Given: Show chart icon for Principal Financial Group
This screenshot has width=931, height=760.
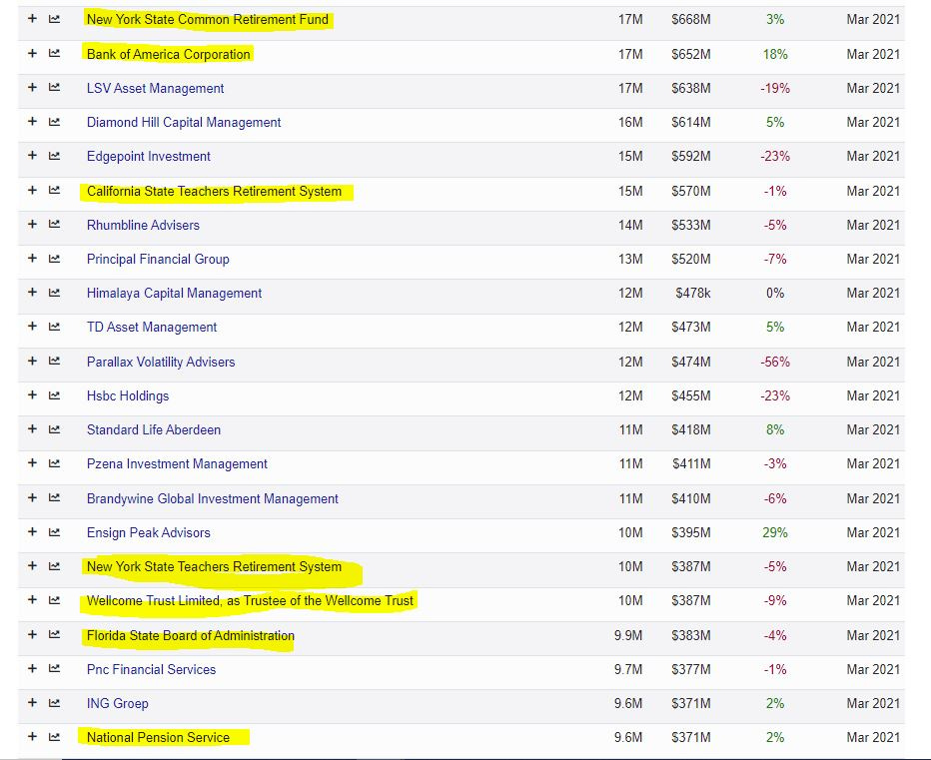Looking at the screenshot, I should [x=54, y=259].
